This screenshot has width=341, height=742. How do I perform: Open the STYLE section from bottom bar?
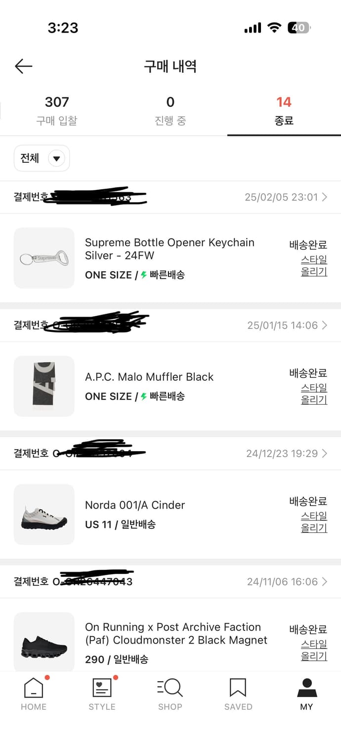pos(102,693)
